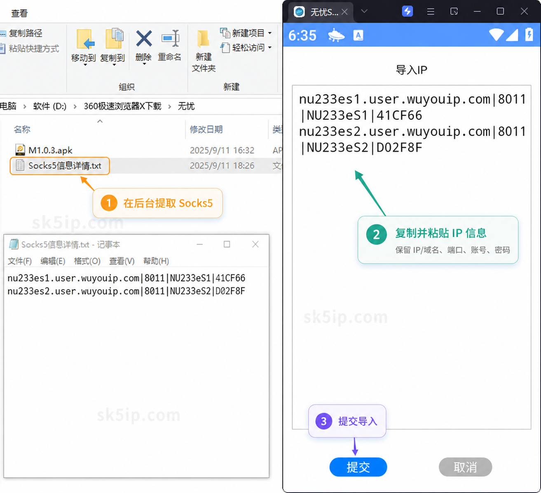Click the M1.0.3.apk file icon

(x=20, y=150)
